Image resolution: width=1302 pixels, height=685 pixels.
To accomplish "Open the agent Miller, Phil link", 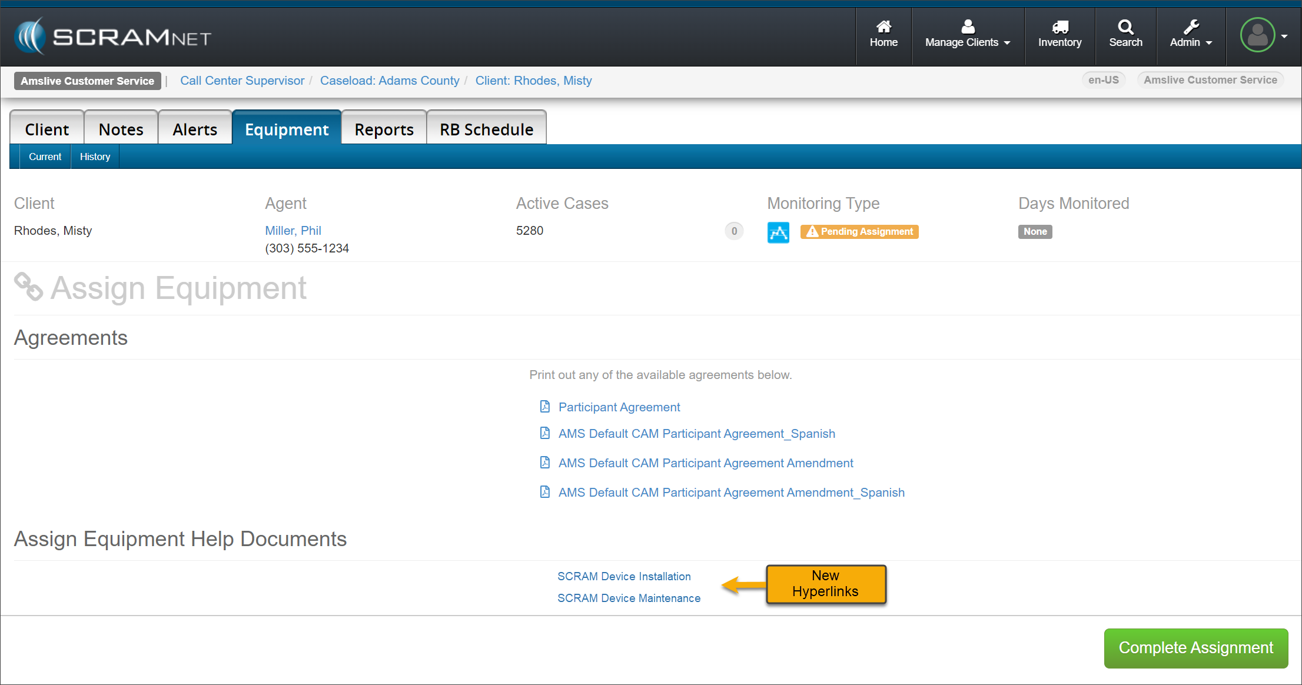I will [x=293, y=231].
